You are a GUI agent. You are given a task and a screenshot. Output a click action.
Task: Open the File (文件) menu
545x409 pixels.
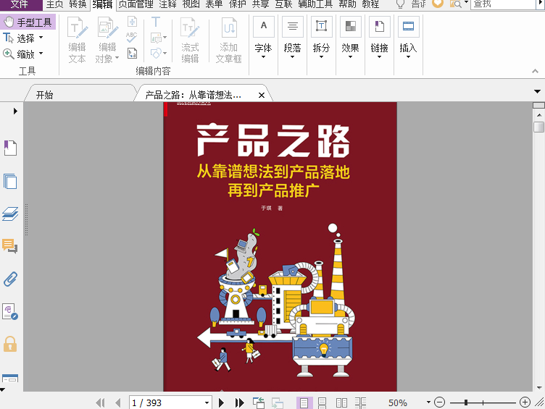pyautogui.click(x=20, y=4)
